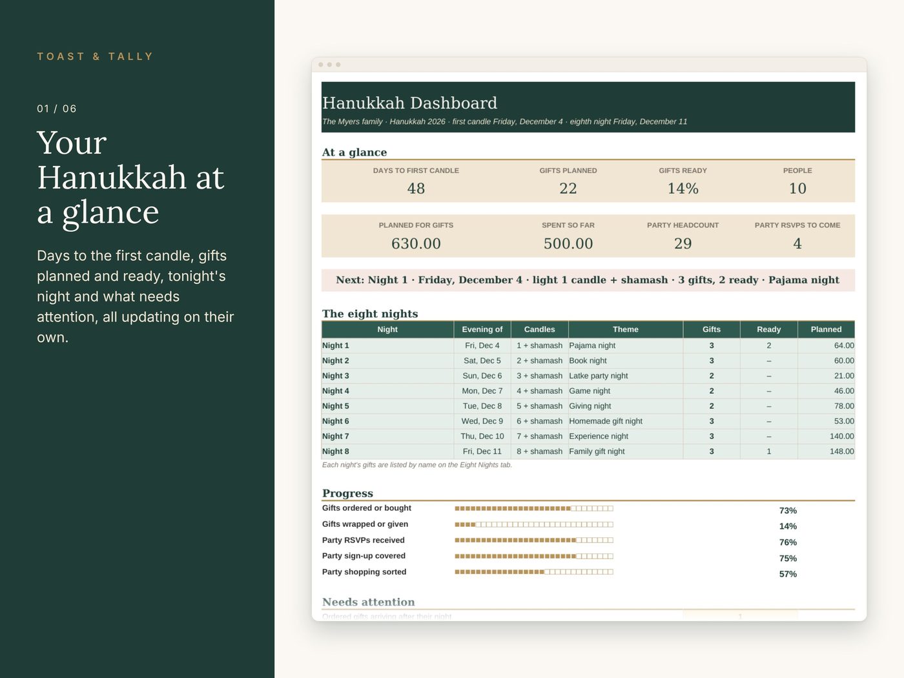The image size is (904, 678).
Task: Select the Night 2 row label
Action: (x=336, y=361)
